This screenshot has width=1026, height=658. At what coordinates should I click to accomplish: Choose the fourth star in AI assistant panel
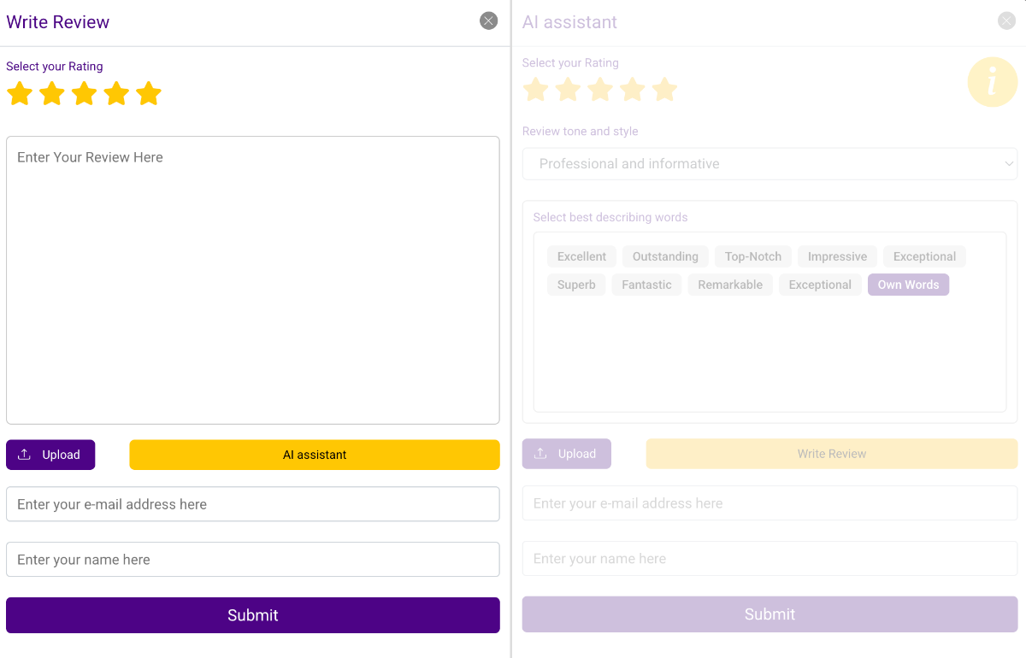pyautogui.click(x=633, y=90)
